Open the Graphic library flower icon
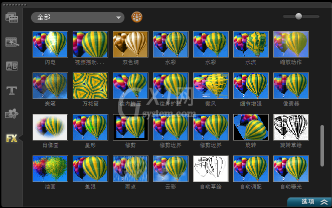The height and width of the screenshot is (208, 332). click(12, 113)
